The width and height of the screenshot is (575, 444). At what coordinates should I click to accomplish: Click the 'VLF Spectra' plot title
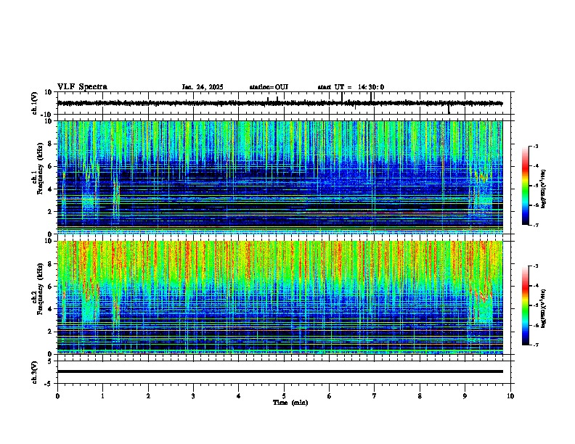click(x=82, y=87)
